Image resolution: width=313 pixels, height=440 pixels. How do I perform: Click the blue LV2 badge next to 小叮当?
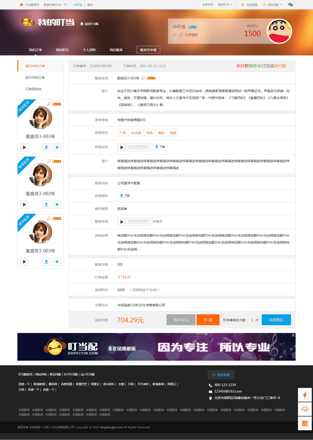pos(192,27)
